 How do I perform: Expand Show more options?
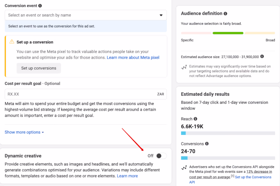[x=24, y=132]
